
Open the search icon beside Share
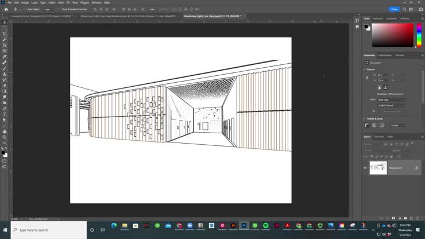pyautogui.click(x=404, y=9)
